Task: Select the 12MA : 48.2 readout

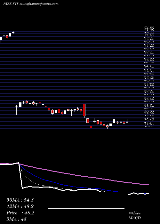Action: (x=20, y=206)
